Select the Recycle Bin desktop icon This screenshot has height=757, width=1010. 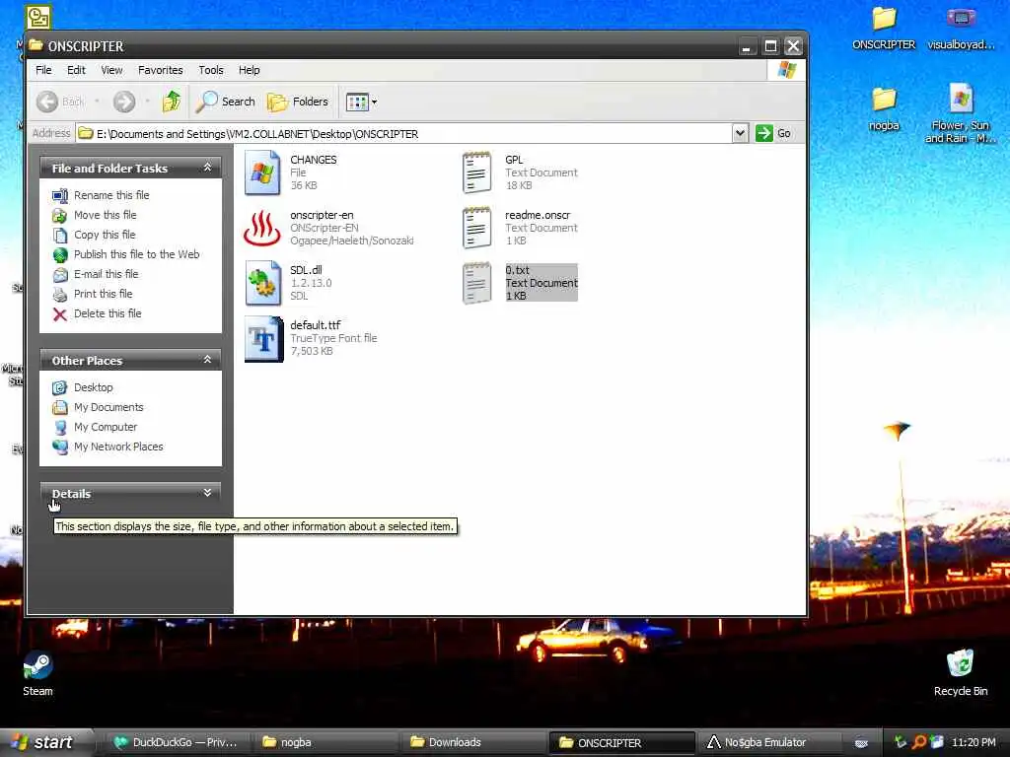pyautogui.click(x=961, y=672)
